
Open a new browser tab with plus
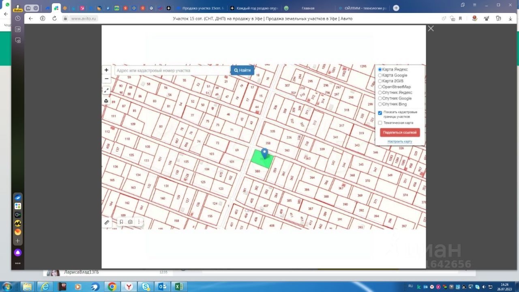[x=396, y=8]
